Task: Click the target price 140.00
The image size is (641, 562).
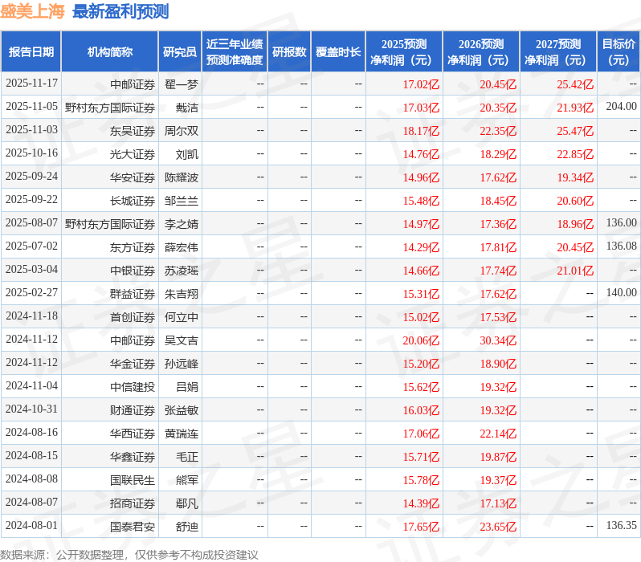Action: coord(622,293)
